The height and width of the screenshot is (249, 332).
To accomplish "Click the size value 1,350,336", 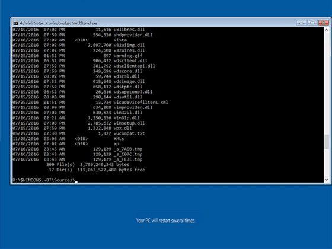I will [100, 118].
